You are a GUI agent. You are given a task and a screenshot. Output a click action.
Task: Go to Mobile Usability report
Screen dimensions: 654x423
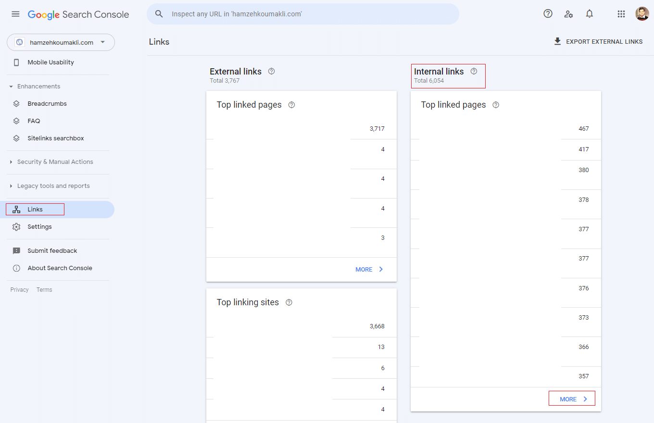(50, 62)
